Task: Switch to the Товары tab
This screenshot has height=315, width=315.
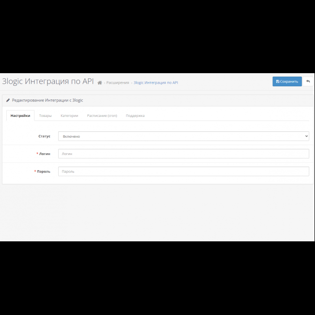Action: pos(46,116)
